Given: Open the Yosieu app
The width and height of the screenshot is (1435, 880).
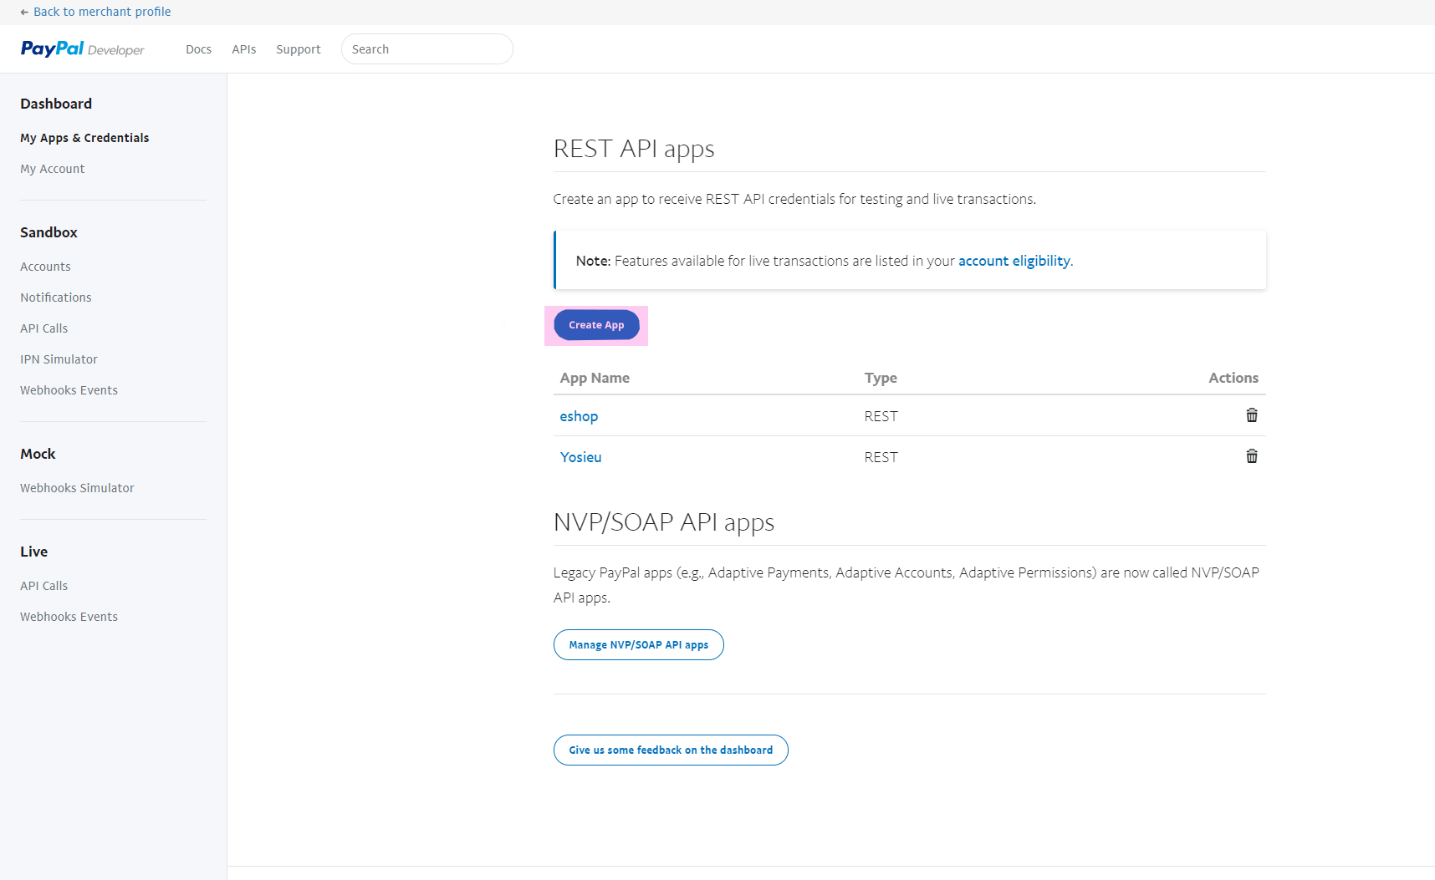Looking at the screenshot, I should (580, 457).
